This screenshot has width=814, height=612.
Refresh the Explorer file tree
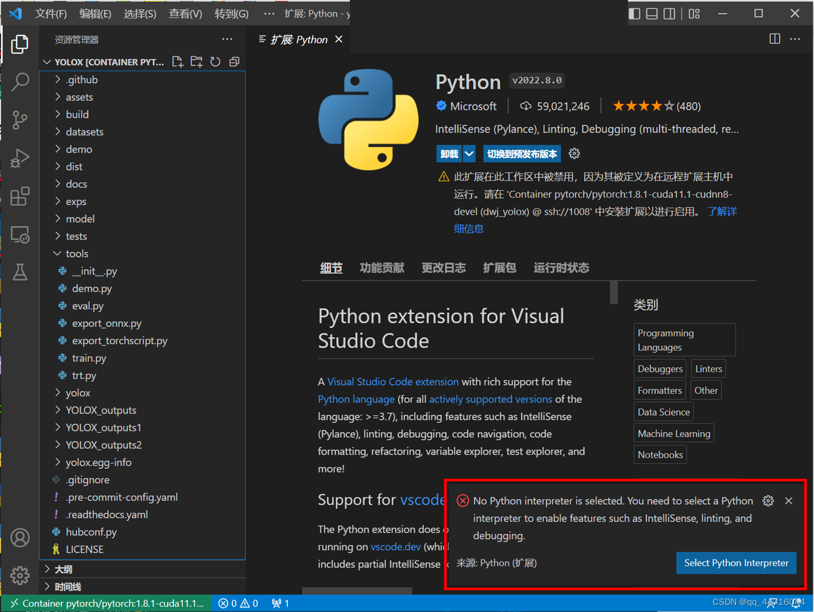coord(215,61)
